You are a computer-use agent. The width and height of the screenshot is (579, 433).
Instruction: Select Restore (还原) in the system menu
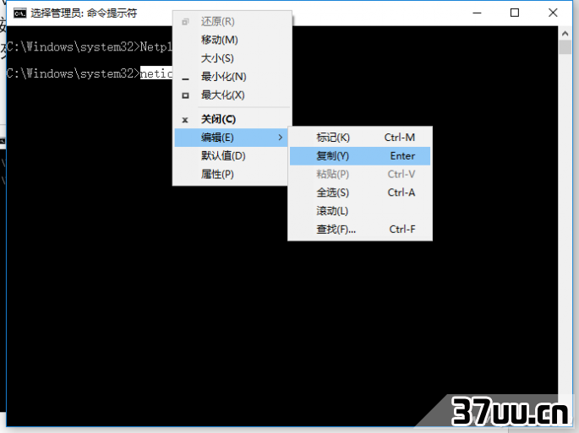pos(232,21)
